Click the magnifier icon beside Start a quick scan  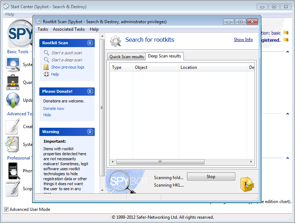(x=46, y=52)
